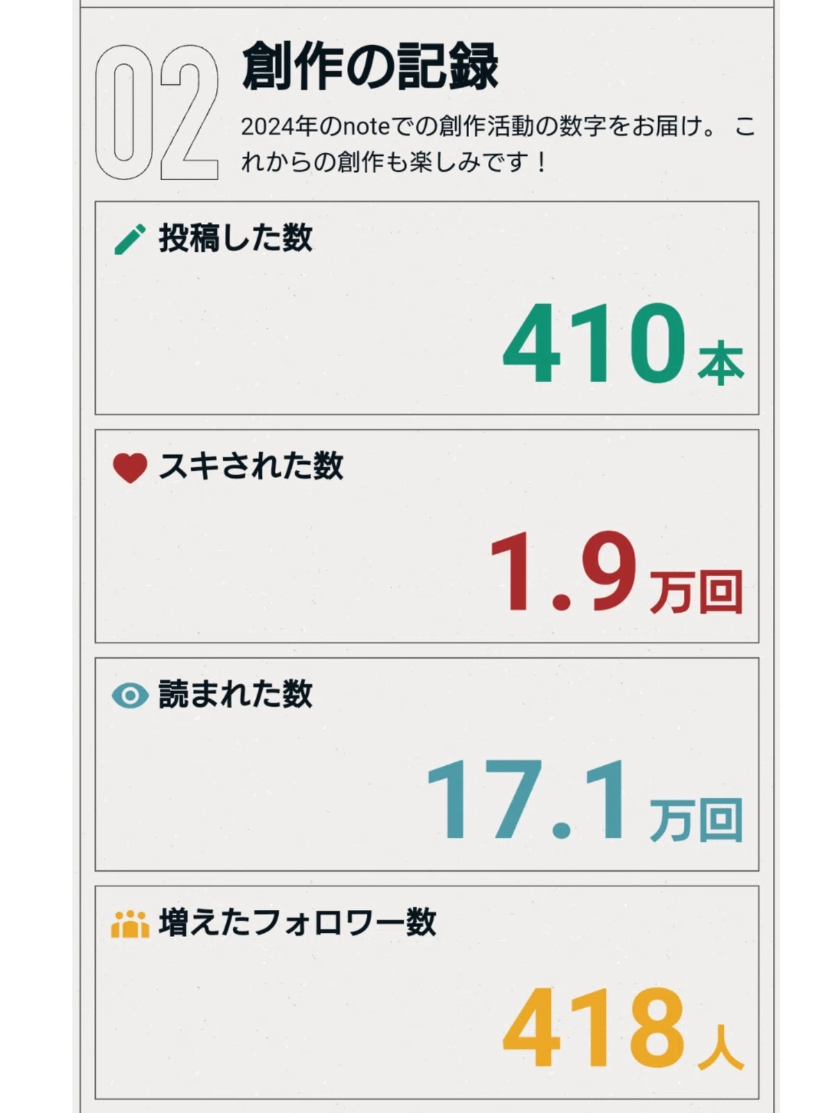Viewport: 834px width, 1113px height.
Task: Click the red 1.9 likes figure
Action: [x=564, y=572]
